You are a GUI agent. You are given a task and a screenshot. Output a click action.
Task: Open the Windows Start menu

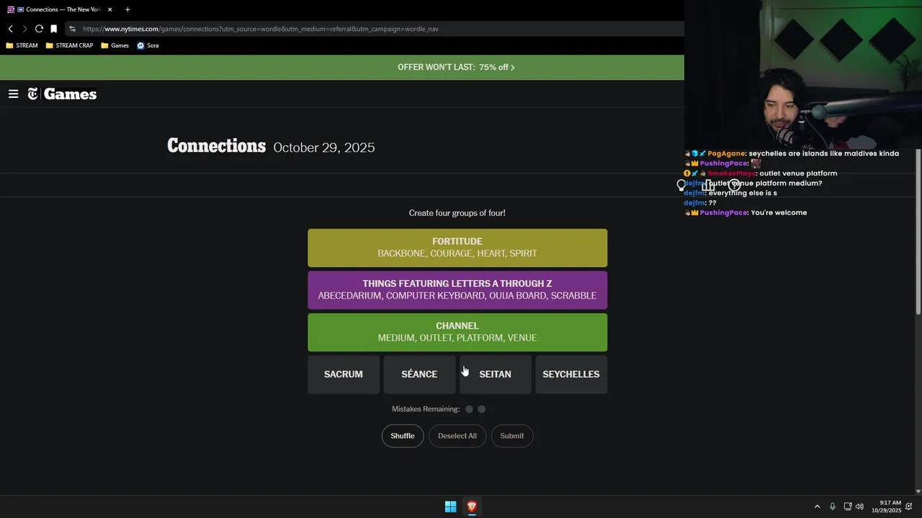click(450, 506)
